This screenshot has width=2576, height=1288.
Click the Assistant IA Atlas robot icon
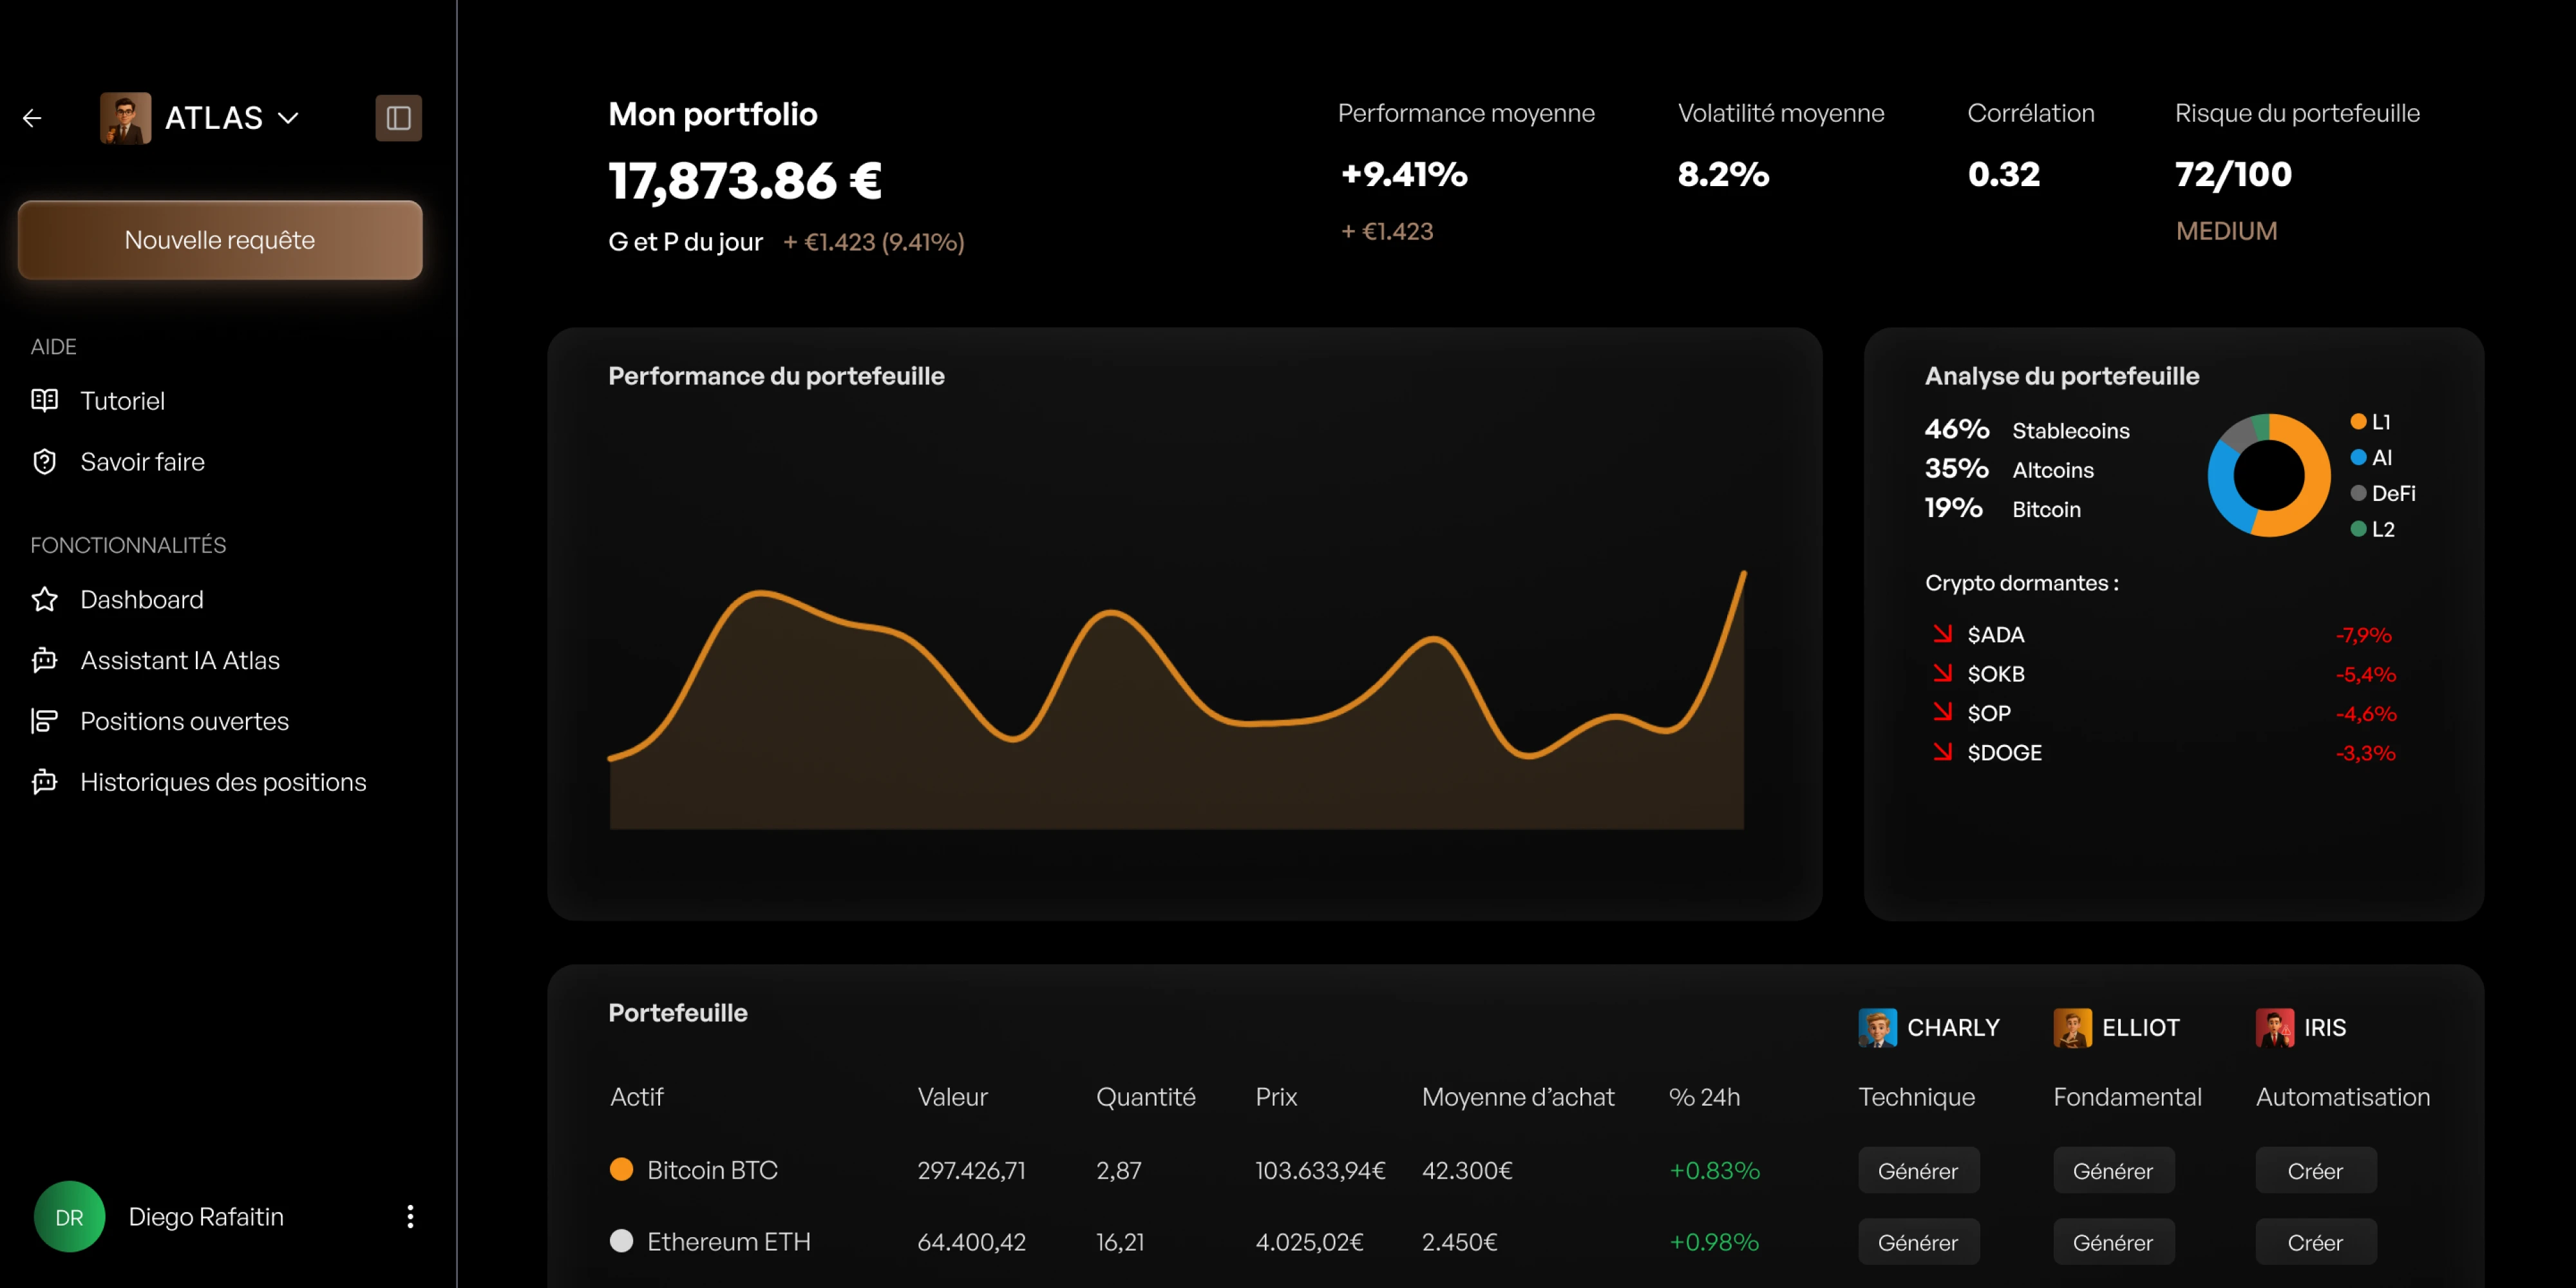pyautogui.click(x=44, y=660)
